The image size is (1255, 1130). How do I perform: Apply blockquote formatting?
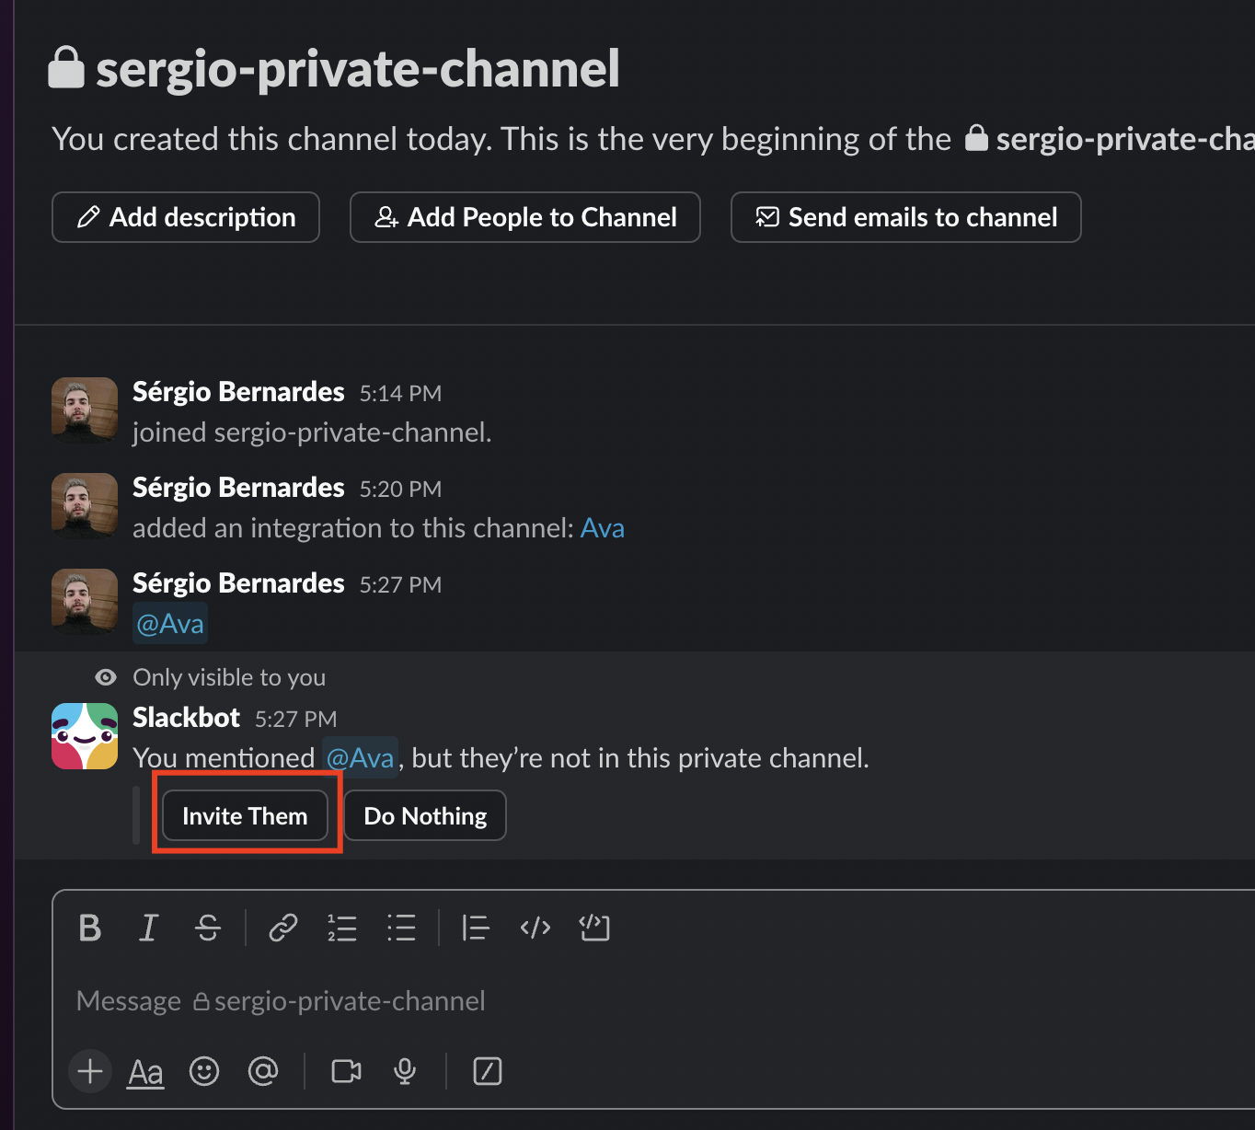click(x=475, y=928)
